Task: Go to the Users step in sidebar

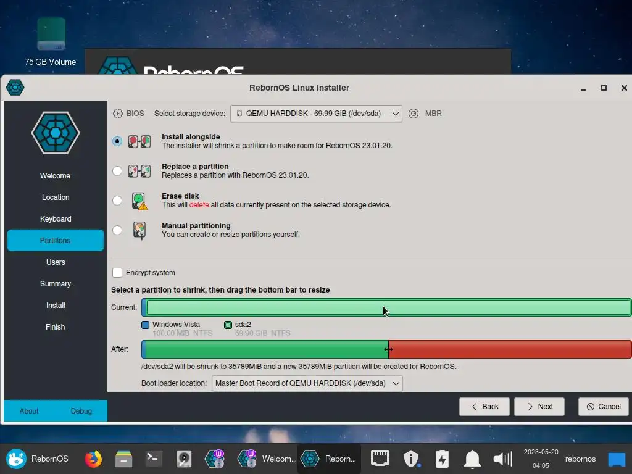Action: pyautogui.click(x=55, y=262)
